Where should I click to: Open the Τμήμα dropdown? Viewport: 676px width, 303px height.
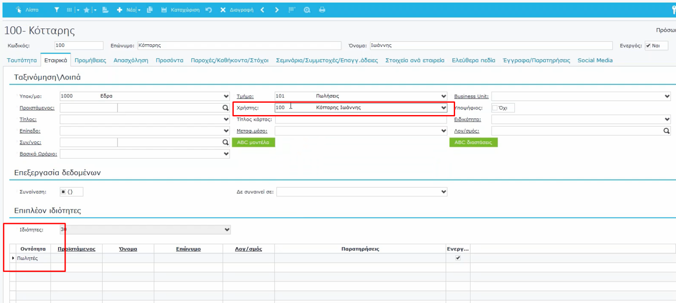coord(444,96)
